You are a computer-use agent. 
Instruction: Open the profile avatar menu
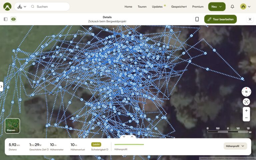tap(245, 7)
